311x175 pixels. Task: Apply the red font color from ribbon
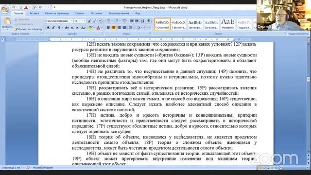98,28
